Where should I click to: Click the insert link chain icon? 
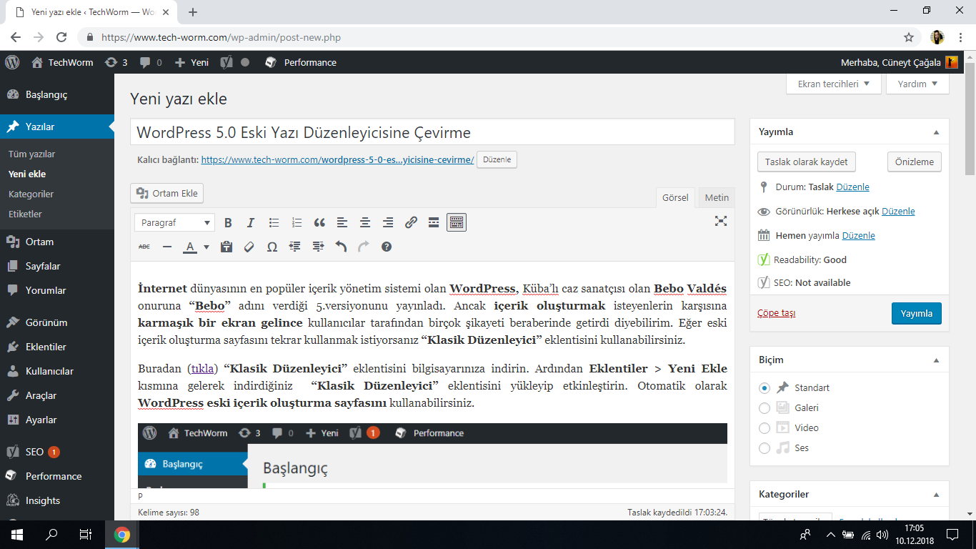411,222
